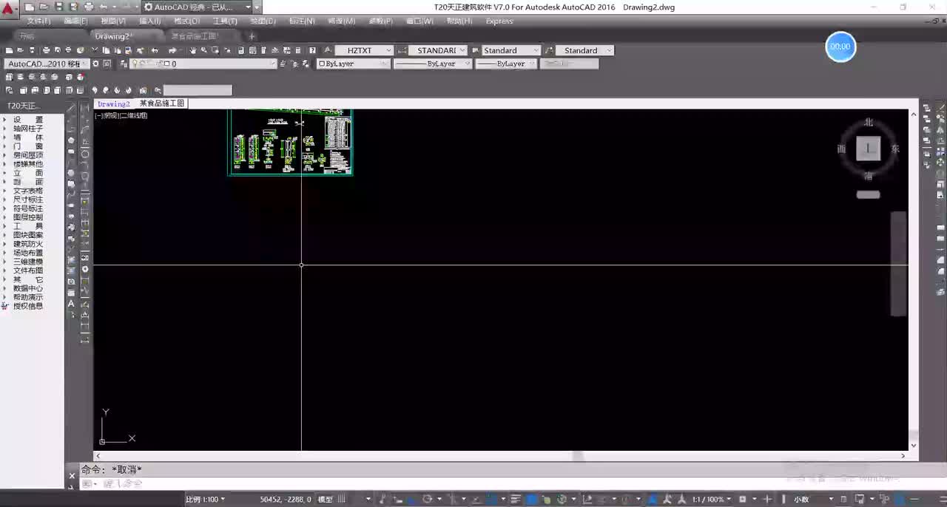Open the 1:1 / 100% annotation scale
Image resolution: width=947 pixels, height=507 pixels.
(710, 500)
